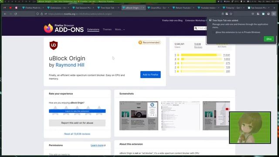Open a new tab with the plus button
Viewport: 279px width, 157px height.
274,8
